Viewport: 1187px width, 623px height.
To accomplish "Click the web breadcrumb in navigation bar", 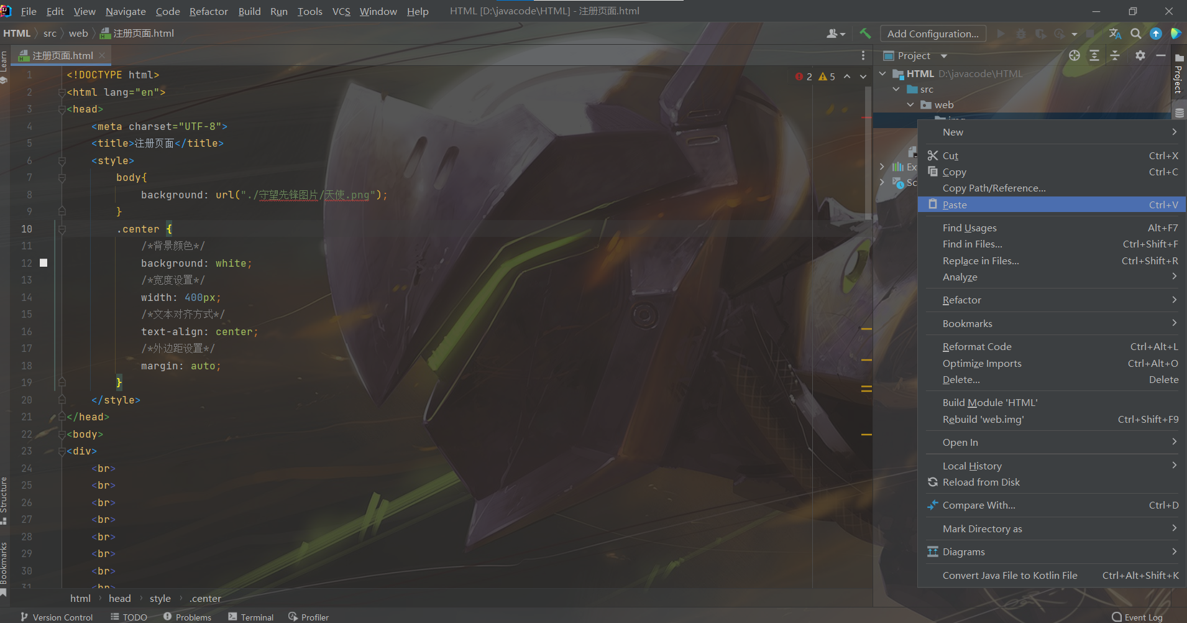I will [x=78, y=34].
